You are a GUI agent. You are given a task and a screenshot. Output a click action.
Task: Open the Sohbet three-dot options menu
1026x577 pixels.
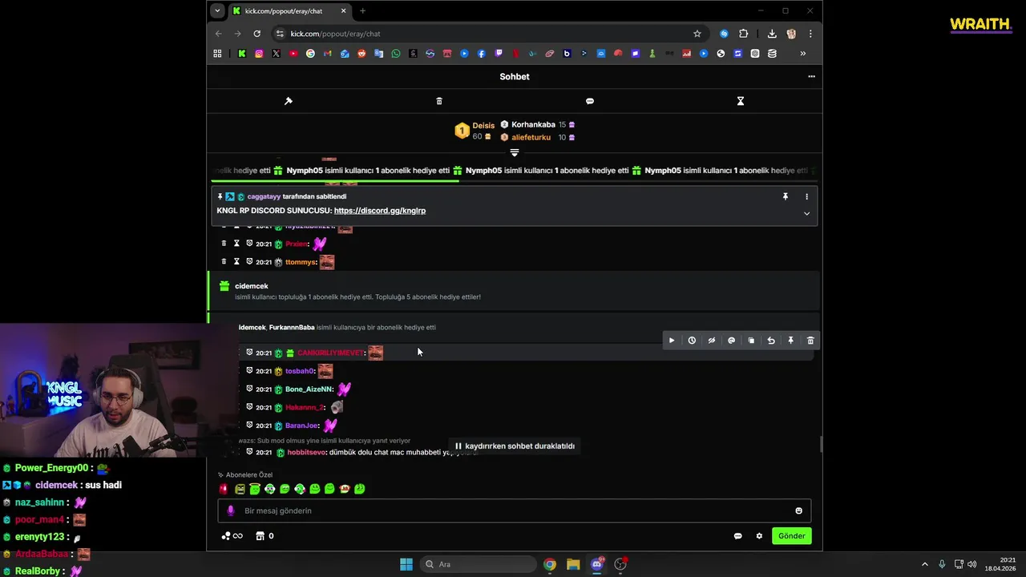811,77
